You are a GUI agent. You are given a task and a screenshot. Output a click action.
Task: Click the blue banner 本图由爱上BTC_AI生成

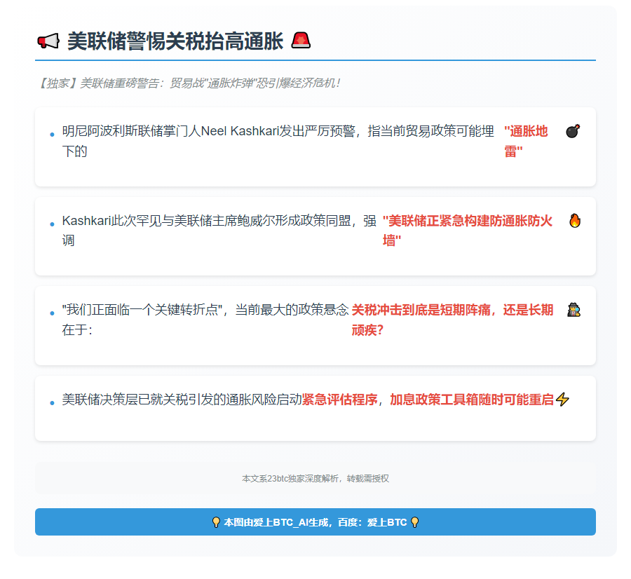tap(315, 522)
